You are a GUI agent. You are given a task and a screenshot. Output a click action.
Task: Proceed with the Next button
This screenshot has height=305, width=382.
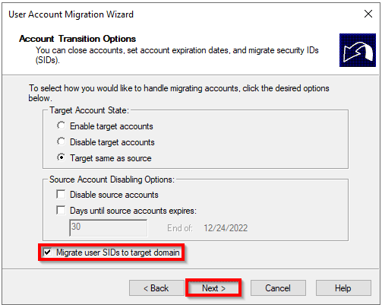coord(213,288)
